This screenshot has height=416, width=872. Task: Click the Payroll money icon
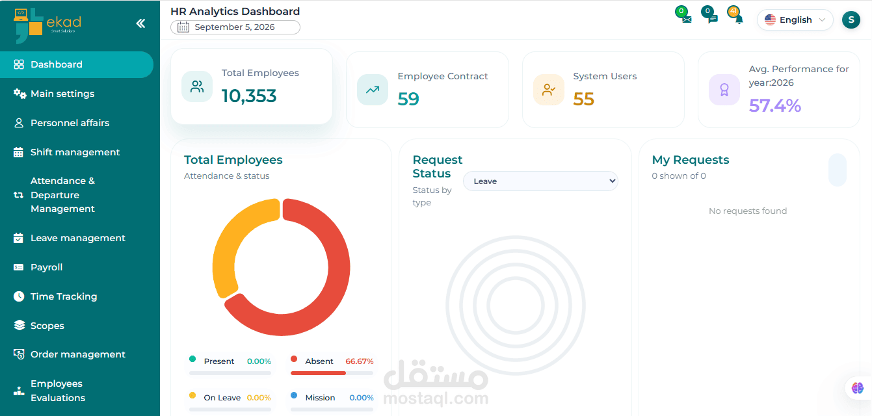pyautogui.click(x=19, y=267)
